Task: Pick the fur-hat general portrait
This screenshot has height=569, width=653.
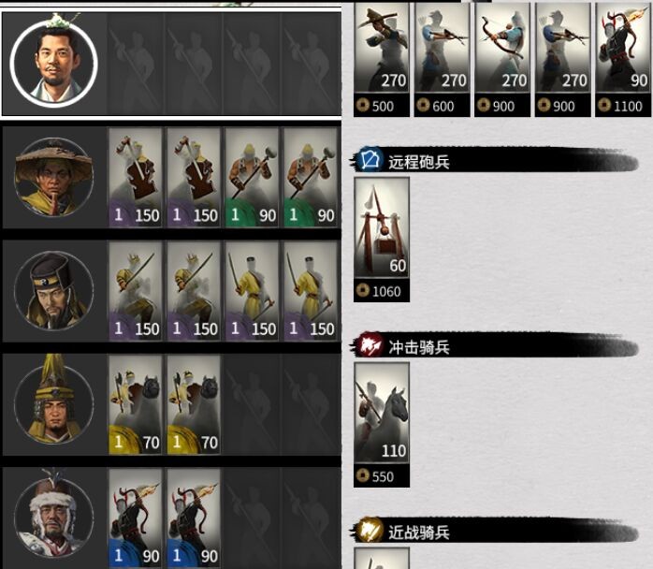Action: [53, 515]
